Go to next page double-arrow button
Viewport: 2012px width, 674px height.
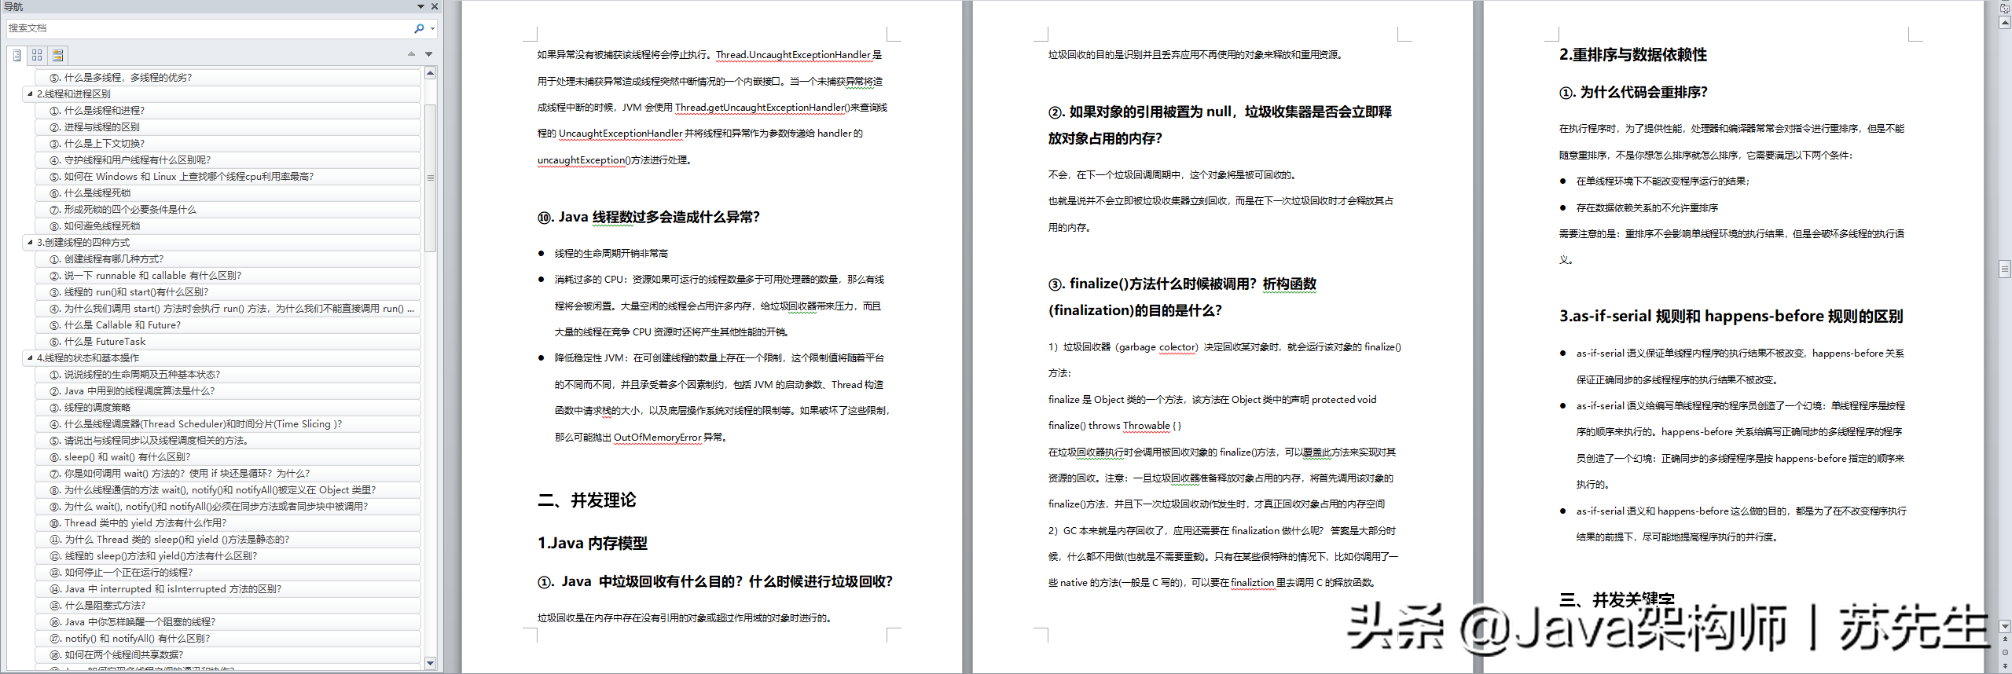(2005, 665)
